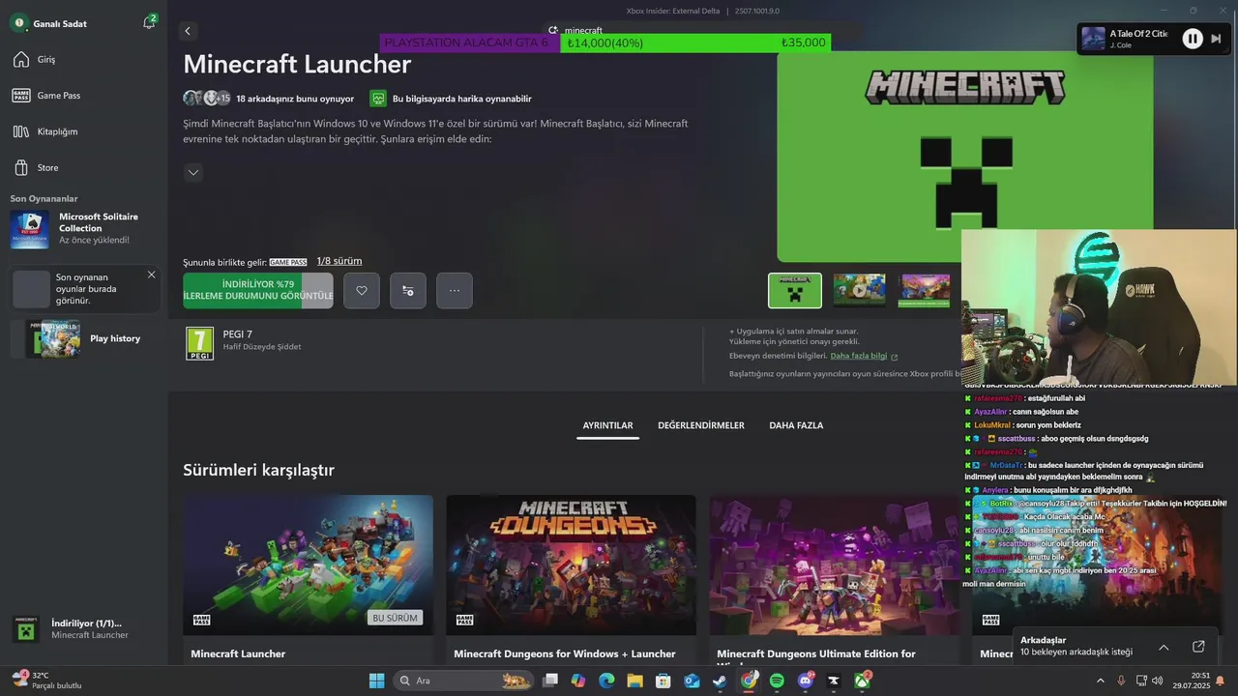Show hidden system tray icons
This screenshot has width=1238, height=696.
pyautogui.click(x=1100, y=681)
